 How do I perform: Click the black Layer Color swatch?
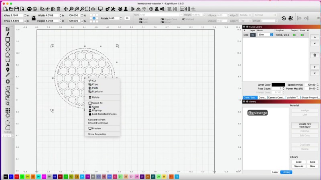278,85
